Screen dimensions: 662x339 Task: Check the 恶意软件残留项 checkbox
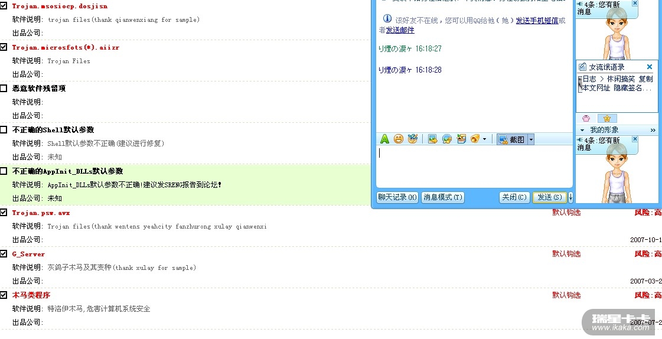click(4, 89)
